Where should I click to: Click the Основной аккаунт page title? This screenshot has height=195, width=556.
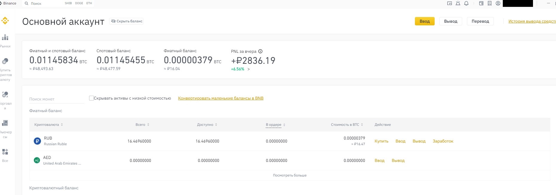pos(63,21)
